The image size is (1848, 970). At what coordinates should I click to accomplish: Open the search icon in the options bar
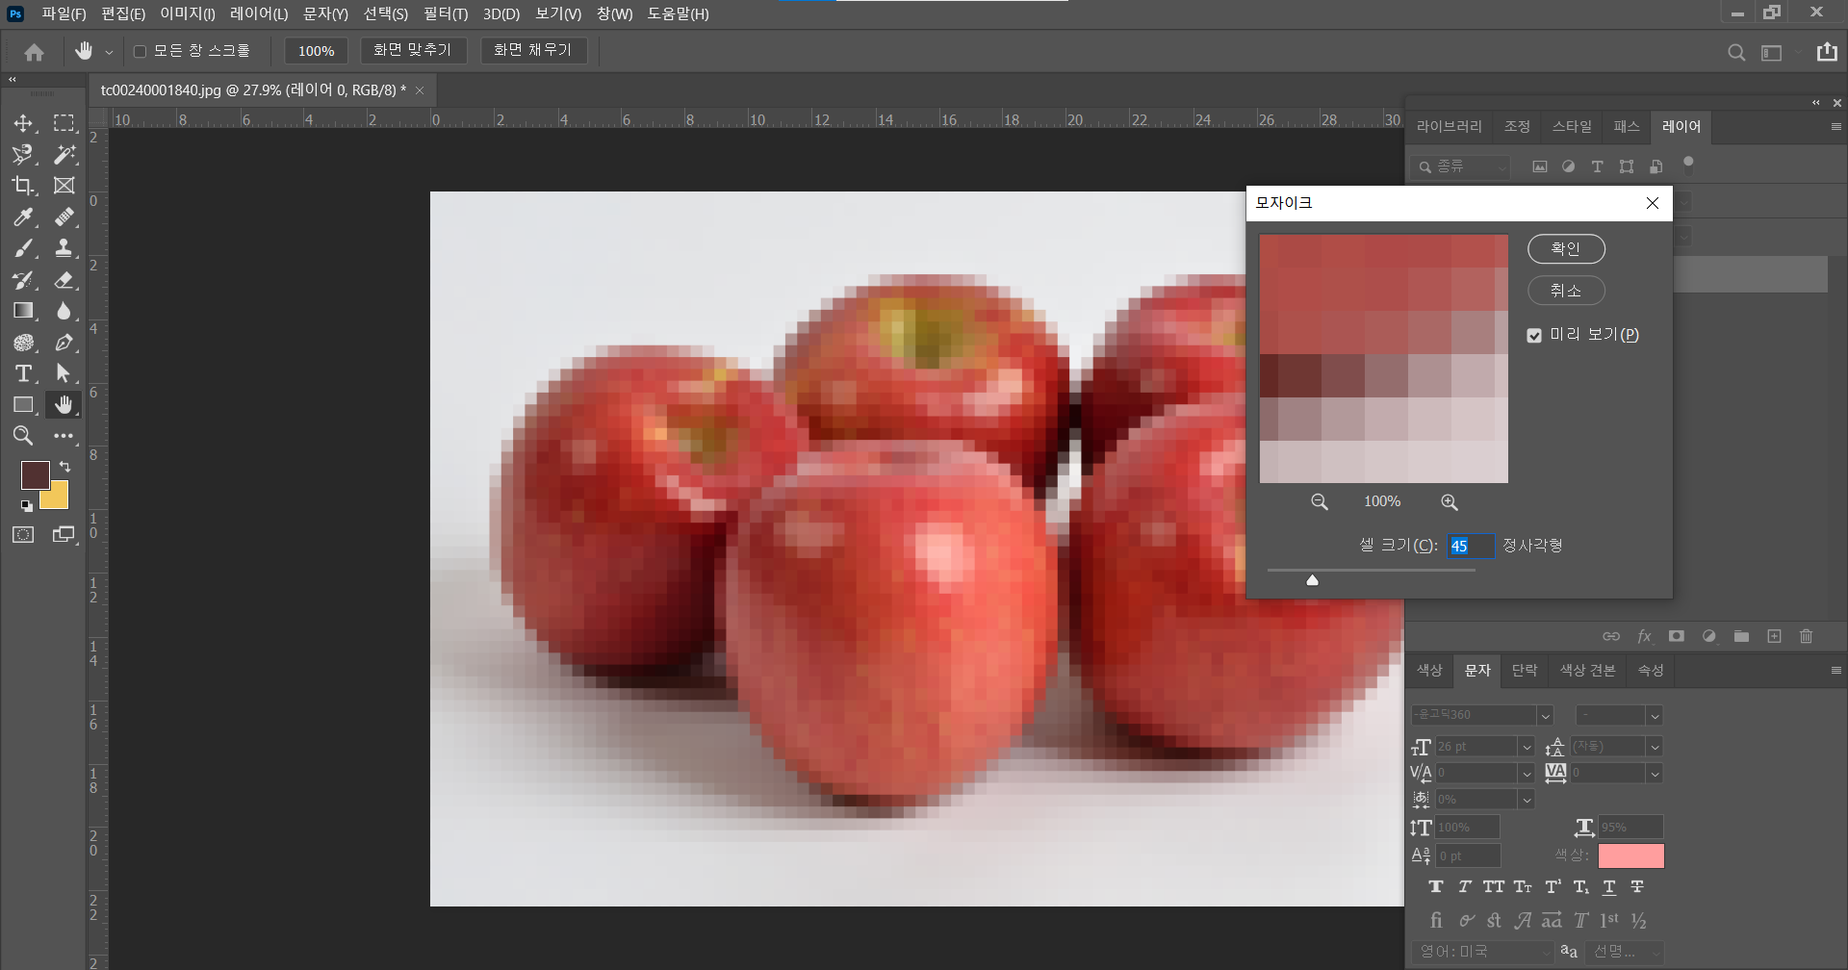[1736, 53]
